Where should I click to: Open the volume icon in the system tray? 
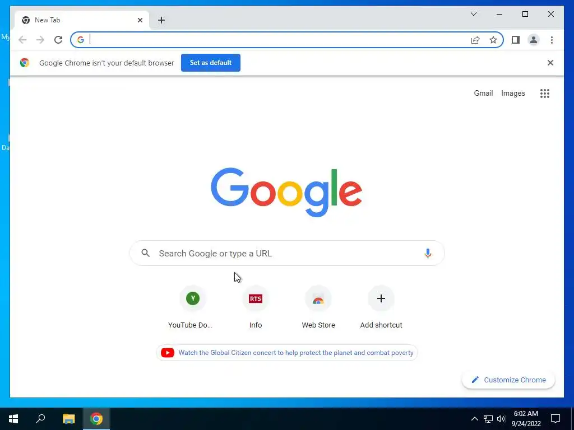tap(501, 419)
